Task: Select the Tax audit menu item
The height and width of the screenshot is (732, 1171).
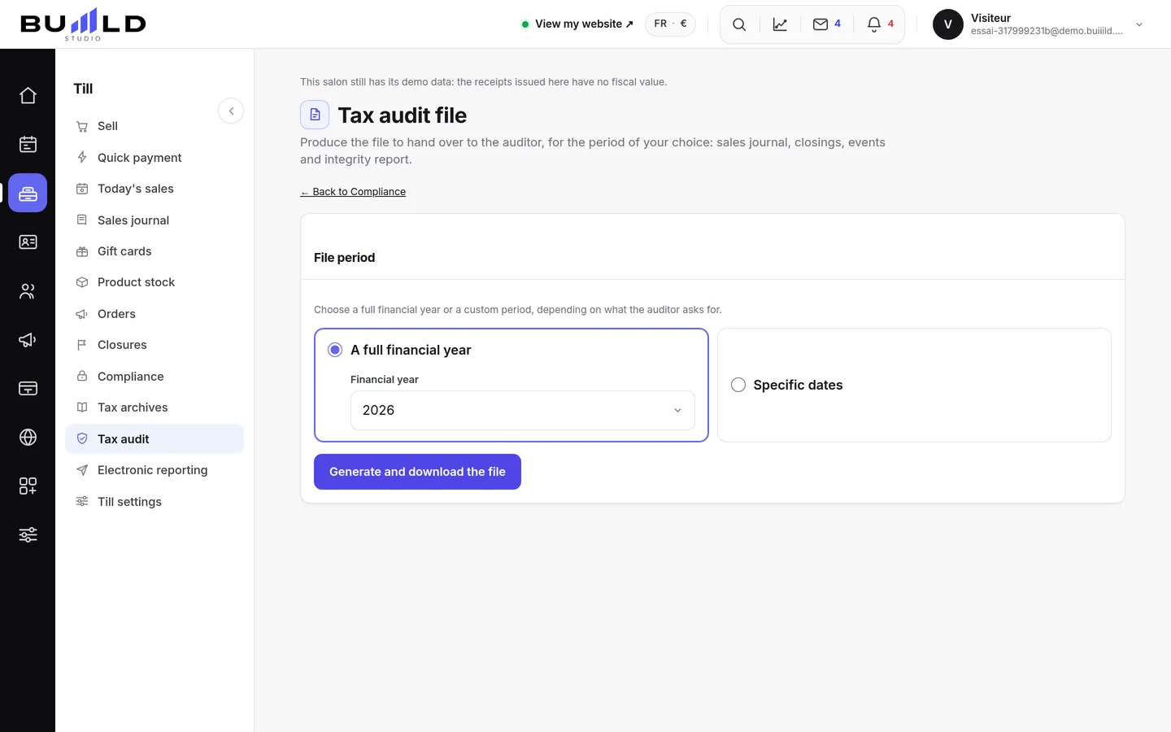Action: [155, 439]
